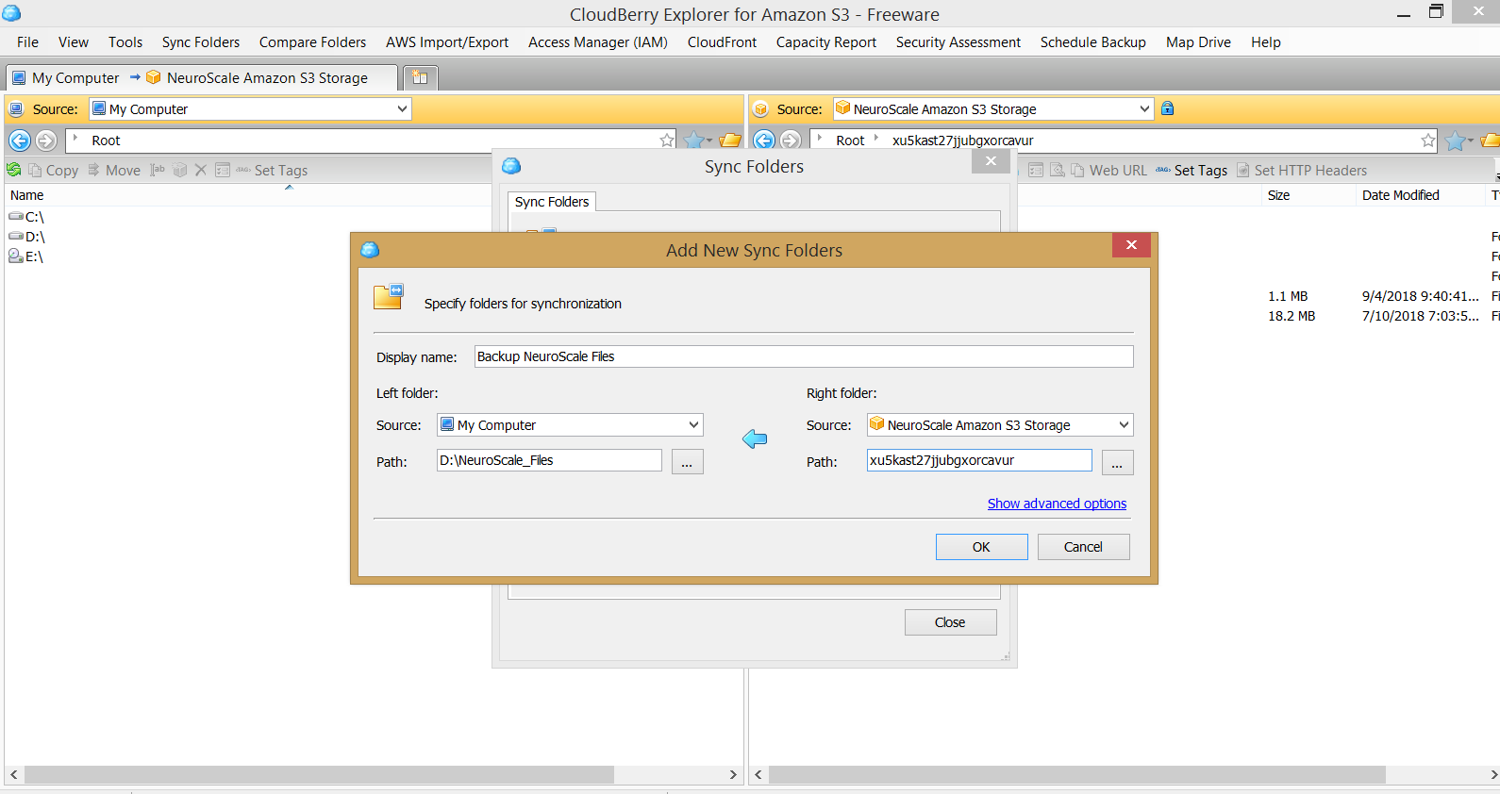Open favorites star menu in right pane
1500x794 pixels.
click(1458, 141)
